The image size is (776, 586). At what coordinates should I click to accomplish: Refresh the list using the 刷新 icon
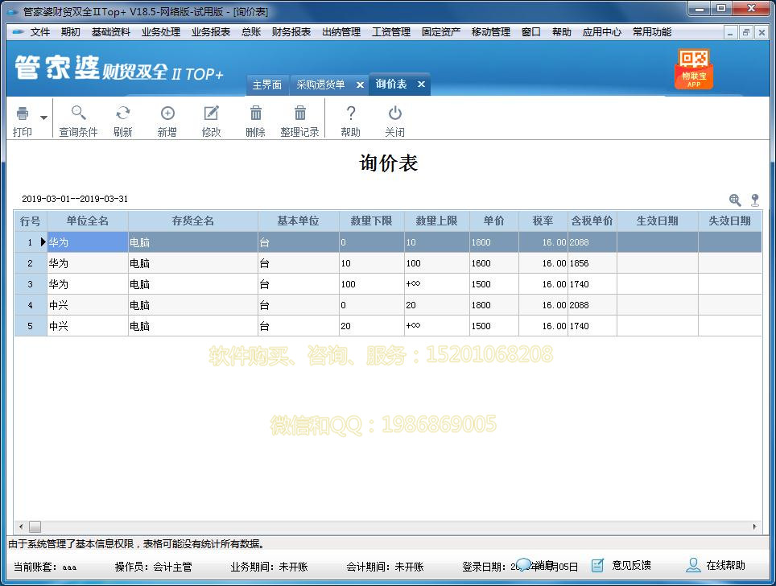pos(122,121)
